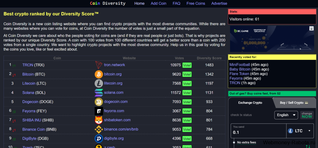The width and height of the screenshot is (318, 148).
Task: Open the Binance Coin page link
Action: pos(34,129)
